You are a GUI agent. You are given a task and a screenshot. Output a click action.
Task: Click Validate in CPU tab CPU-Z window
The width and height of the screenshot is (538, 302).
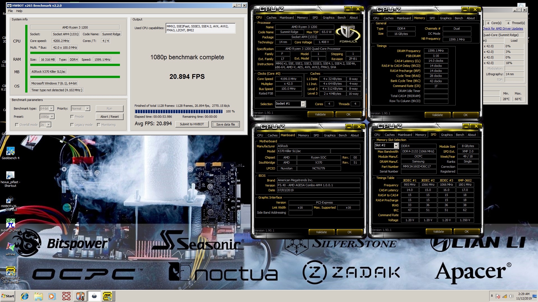[320, 114]
